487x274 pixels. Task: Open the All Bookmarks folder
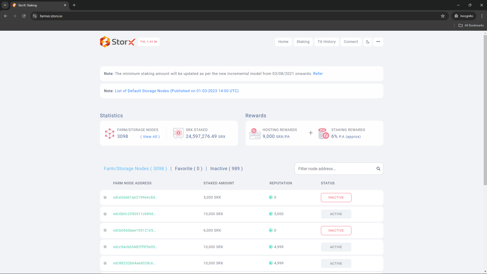coord(471,25)
